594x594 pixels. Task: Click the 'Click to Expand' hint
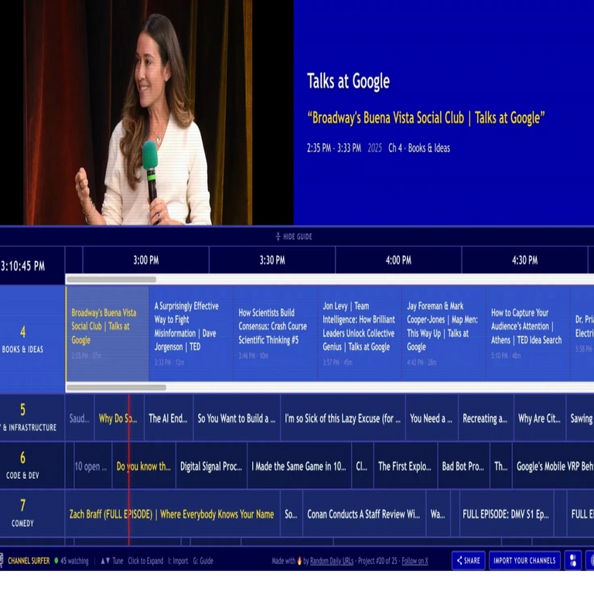pos(145,561)
